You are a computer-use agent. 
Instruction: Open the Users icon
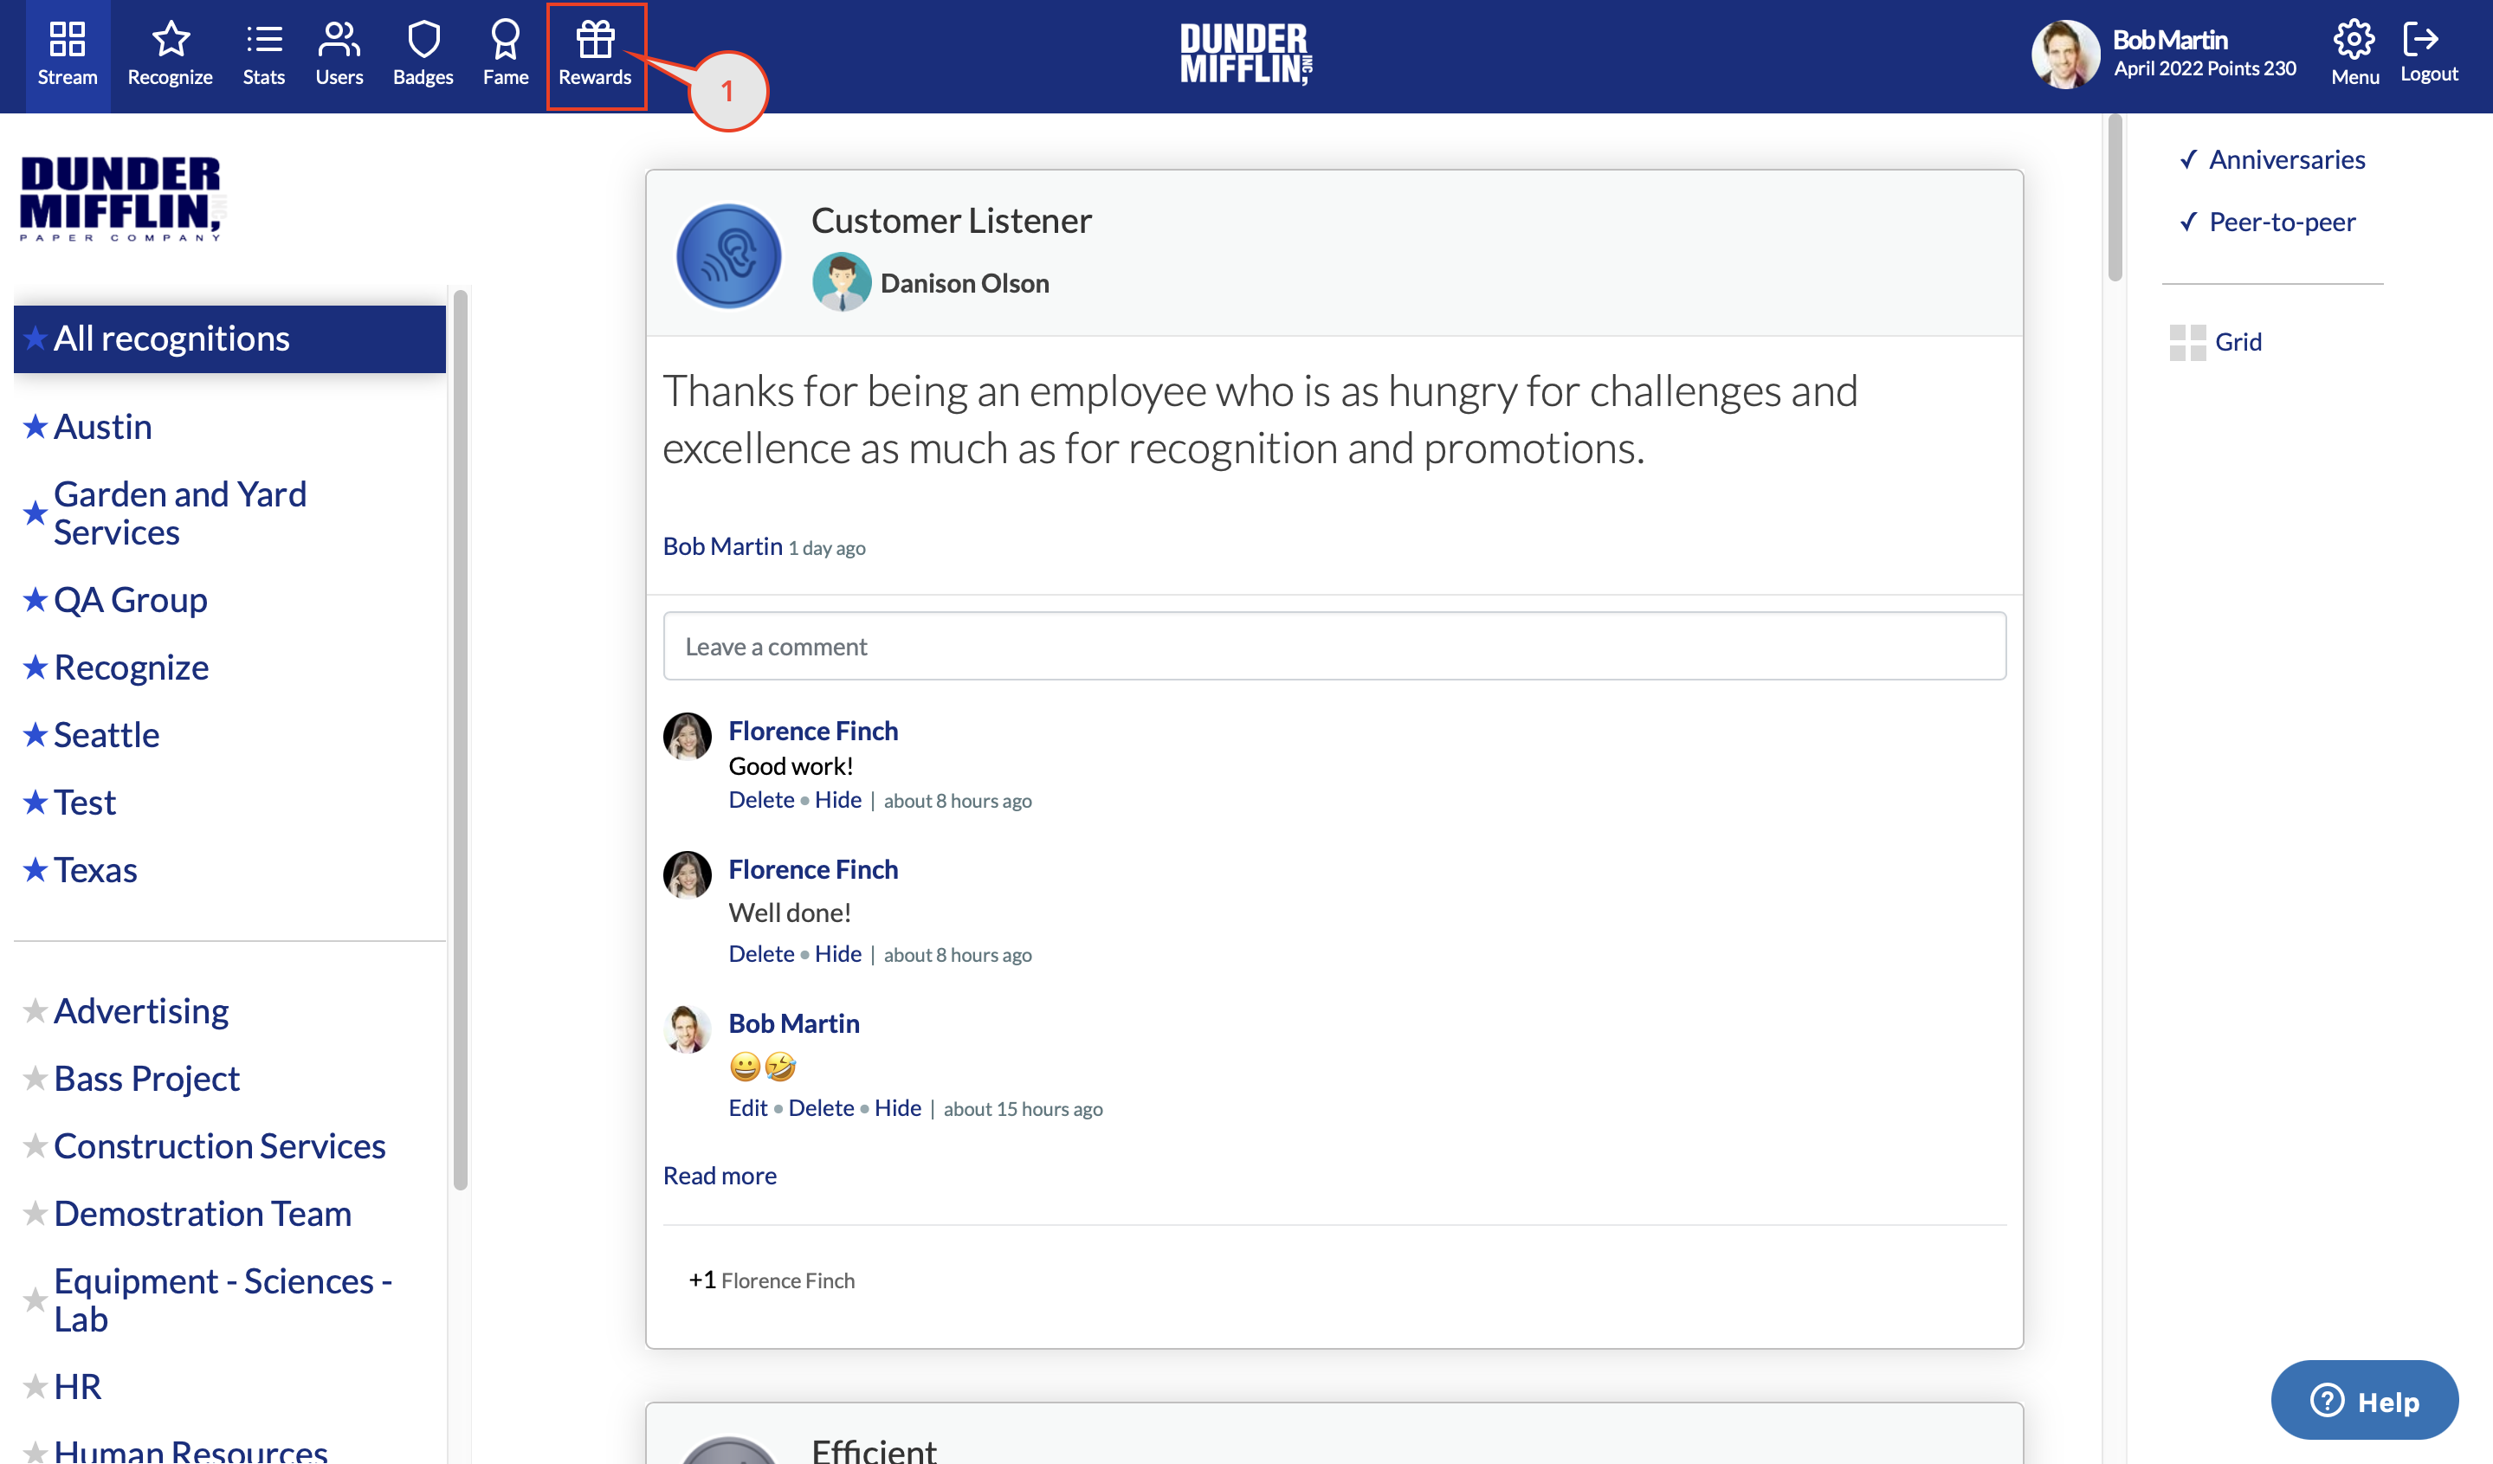click(339, 40)
